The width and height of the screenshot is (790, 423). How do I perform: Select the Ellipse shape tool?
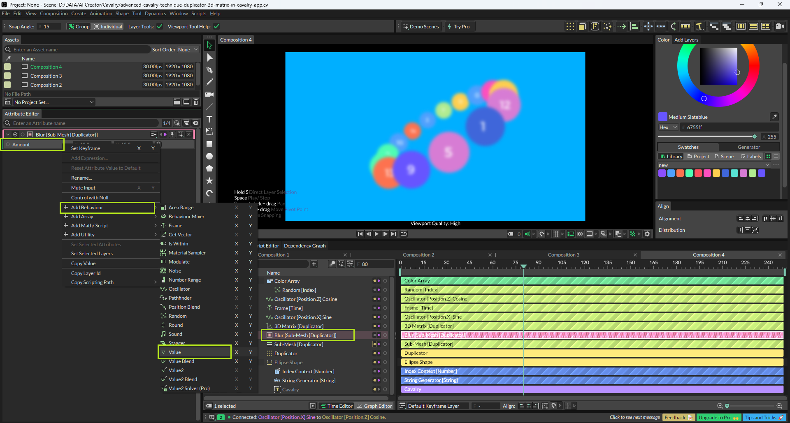[x=209, y=156]
